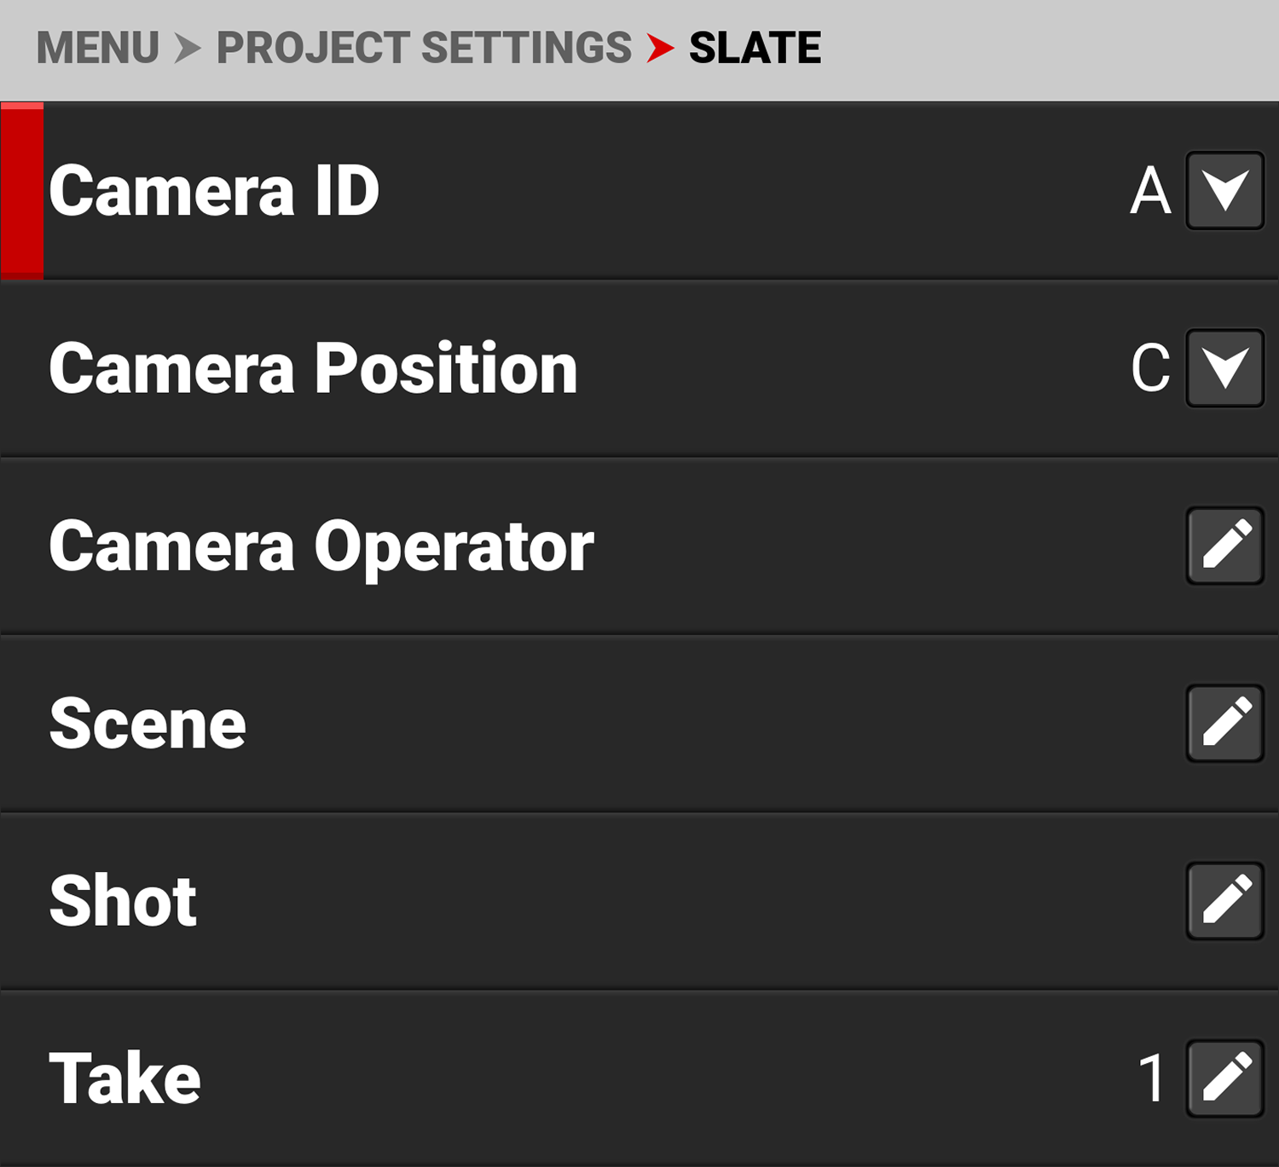Select the Camera ID row label
This screenshot has height=1167, width=1279.
pos(214,192)
